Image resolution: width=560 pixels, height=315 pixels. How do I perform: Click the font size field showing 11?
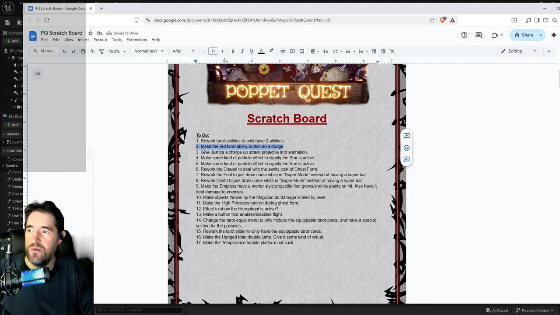pyautogui.click(x=213, y=51)
